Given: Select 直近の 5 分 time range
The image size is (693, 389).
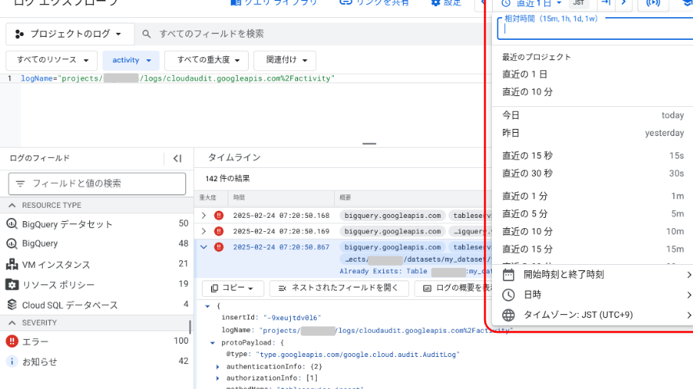Looking at the screenshot, I should tap(592, 214).
